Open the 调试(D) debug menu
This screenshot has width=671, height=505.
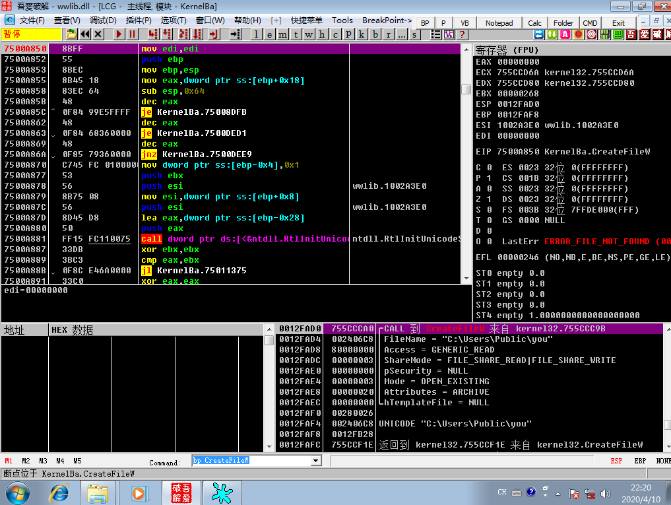(x=103, y=20)
